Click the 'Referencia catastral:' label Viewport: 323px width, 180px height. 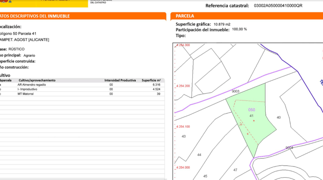(x=227, y=6)
